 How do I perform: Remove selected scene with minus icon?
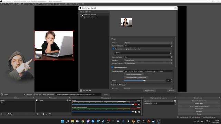click(x=5, y=114)
